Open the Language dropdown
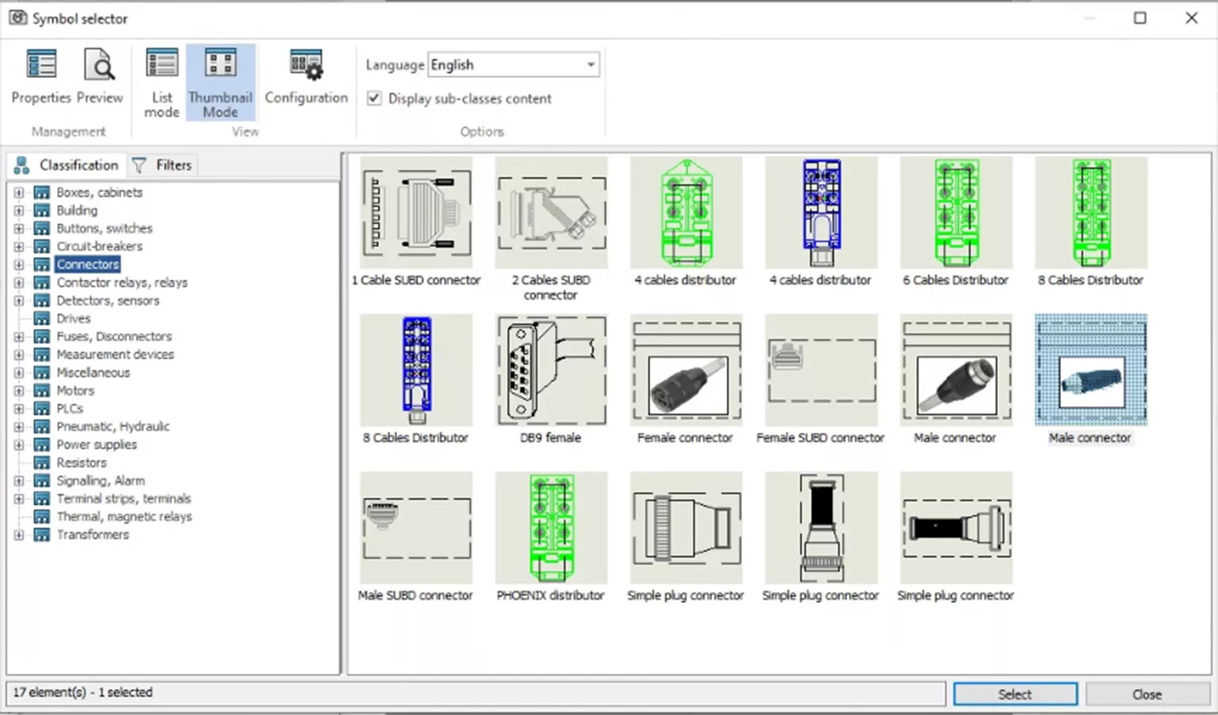Viewport: 1218px width, 715px height. [590, 65]
